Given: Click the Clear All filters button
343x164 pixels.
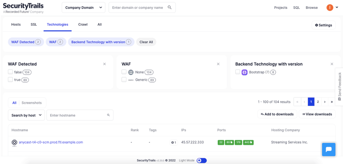Looking at the screenshot, I should 146,42.
